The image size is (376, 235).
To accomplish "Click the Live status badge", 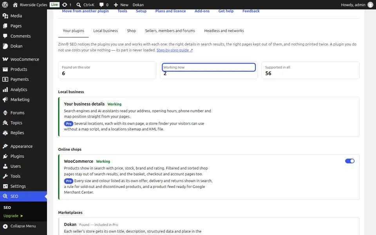I will 54,5.
